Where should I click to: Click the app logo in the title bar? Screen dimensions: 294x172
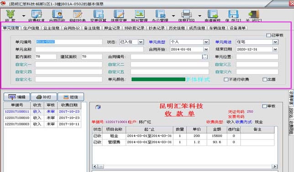pos(3,4)
